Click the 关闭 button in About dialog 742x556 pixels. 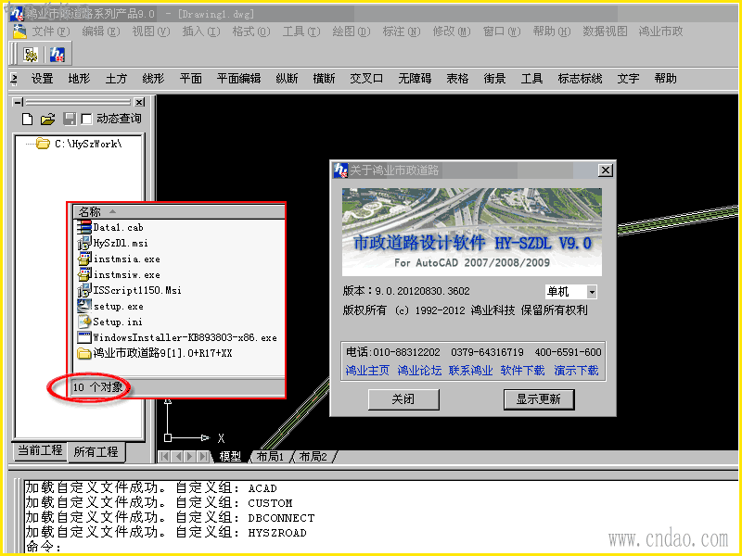(x=403, y=399)
